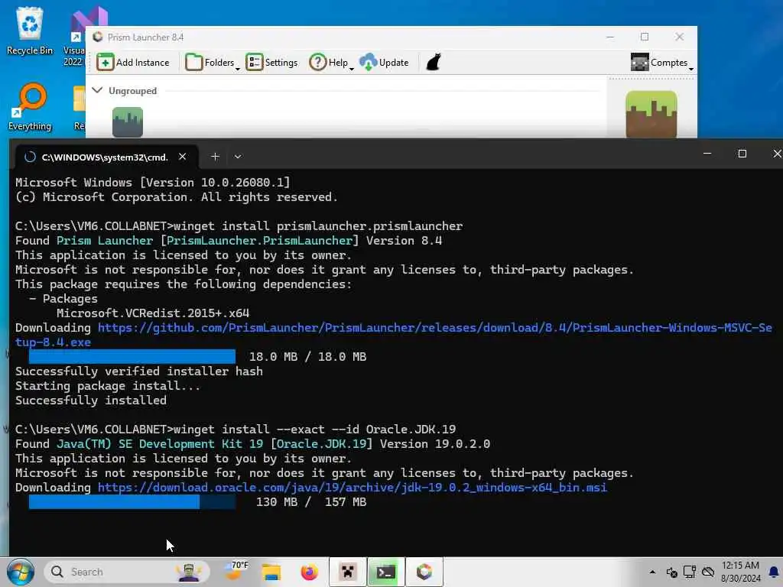Collapse the Ungrouped instance group

[x=97, y=90]
